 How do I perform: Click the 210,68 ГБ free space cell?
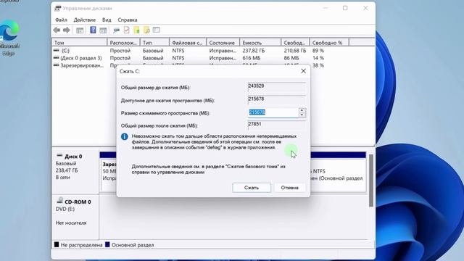295,51
